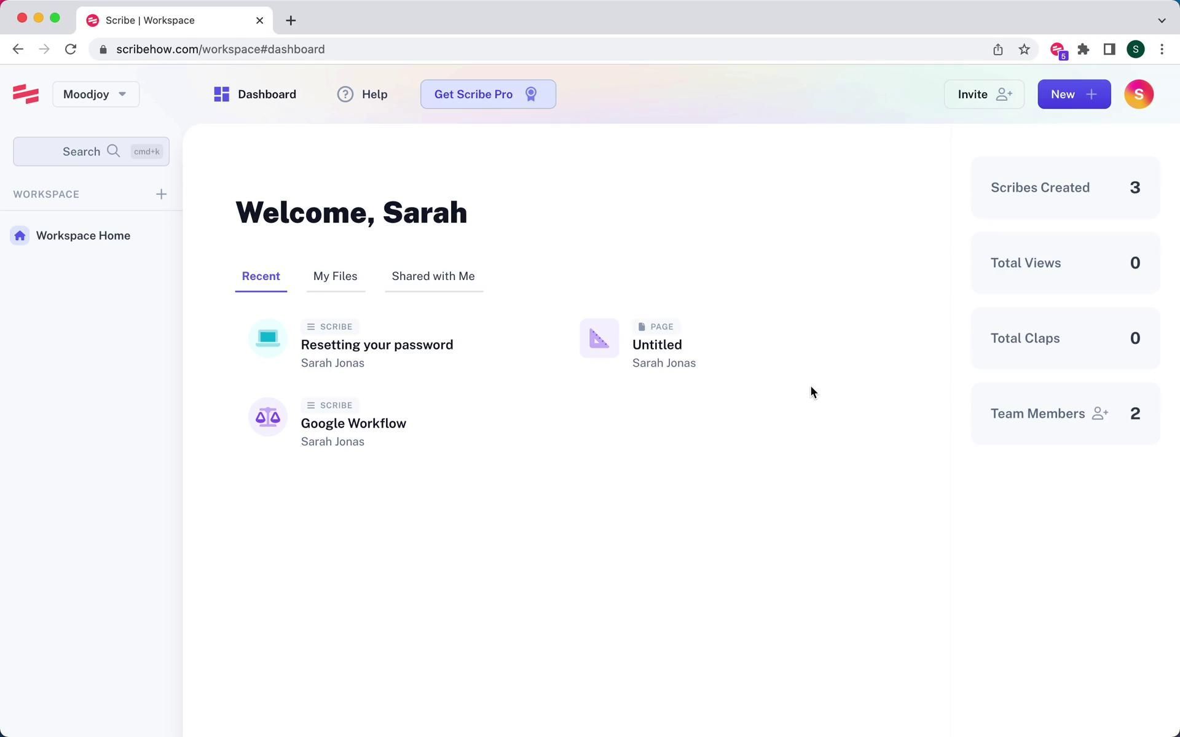Open the search bar via the magnifier icon

pyautogui.click(x=114, y=151)
